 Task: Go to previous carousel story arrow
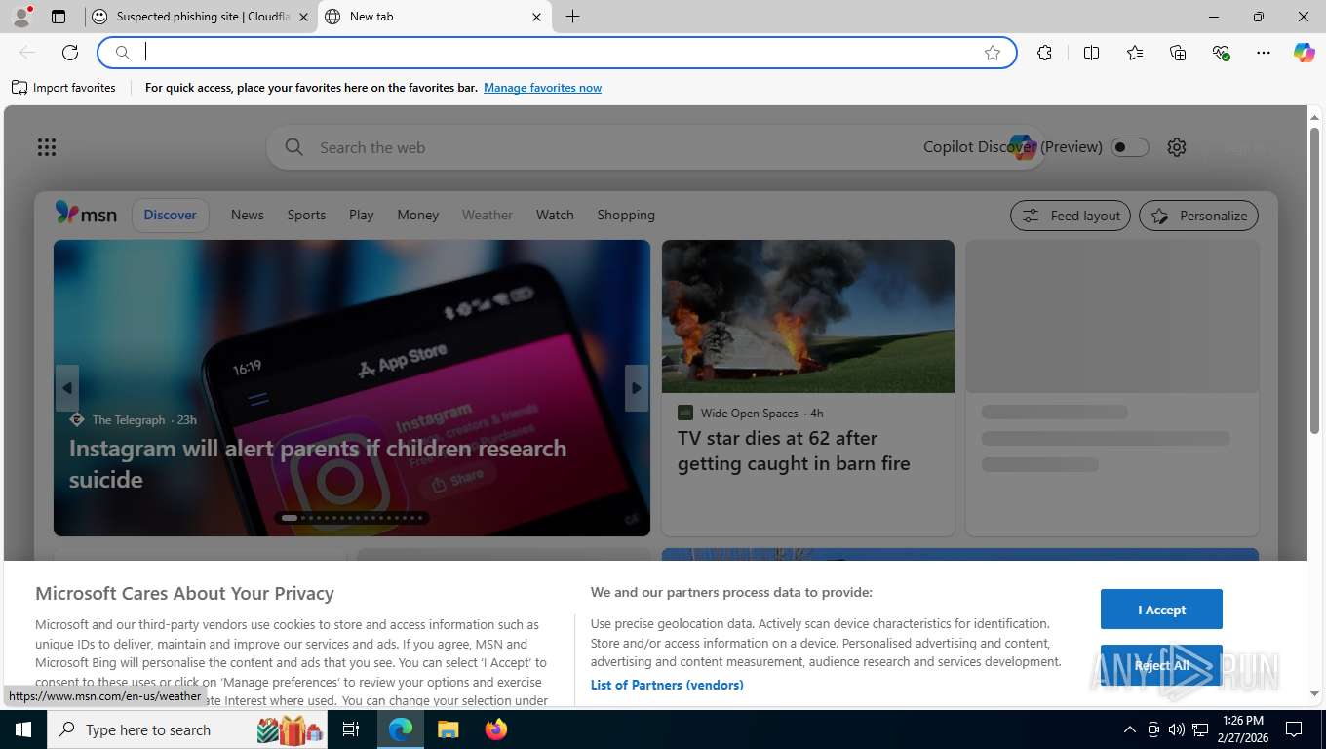(x=66, y=388)
